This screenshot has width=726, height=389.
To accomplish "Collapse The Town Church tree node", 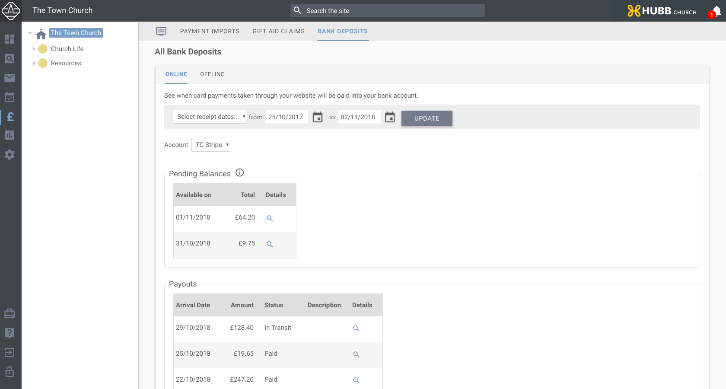I will (30, 33).
